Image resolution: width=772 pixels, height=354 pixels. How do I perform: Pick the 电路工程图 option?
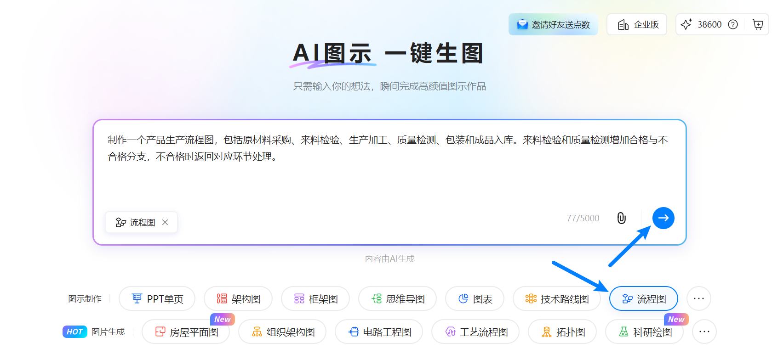[379, 332]
